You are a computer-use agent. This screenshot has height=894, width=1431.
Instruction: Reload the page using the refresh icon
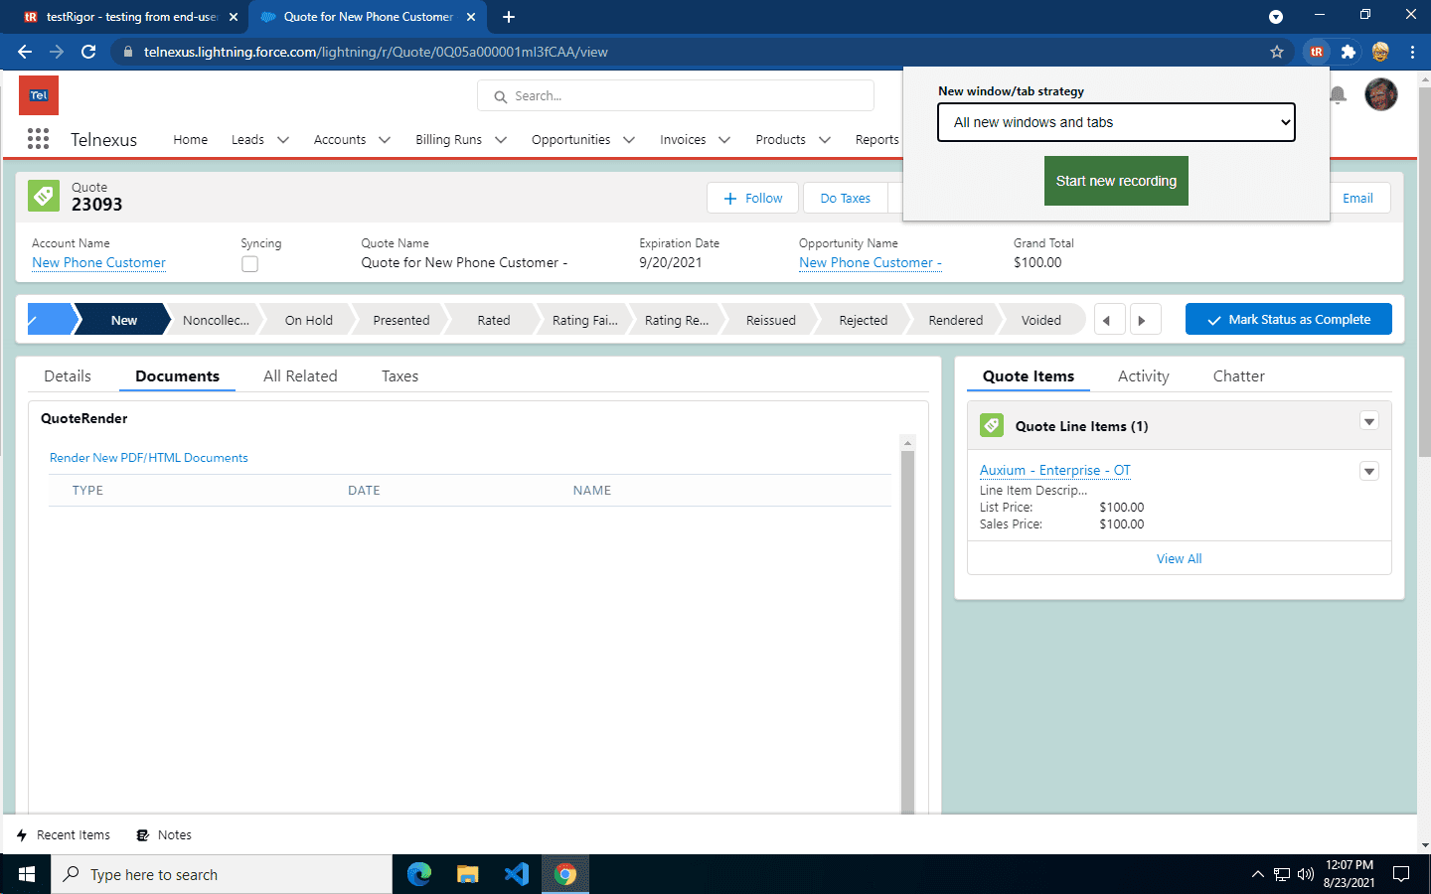(x=87, y=52)
